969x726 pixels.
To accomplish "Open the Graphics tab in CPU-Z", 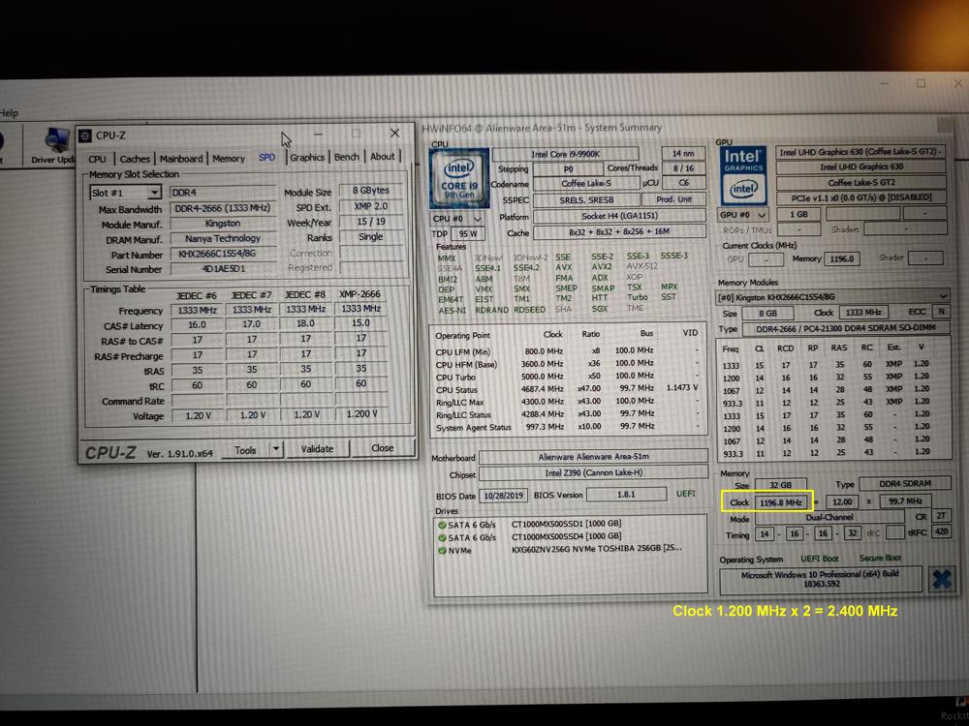I will pos(307,158).
